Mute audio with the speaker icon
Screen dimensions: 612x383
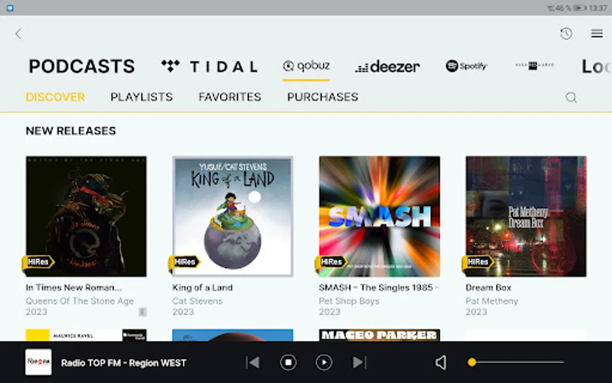point(441,363)
